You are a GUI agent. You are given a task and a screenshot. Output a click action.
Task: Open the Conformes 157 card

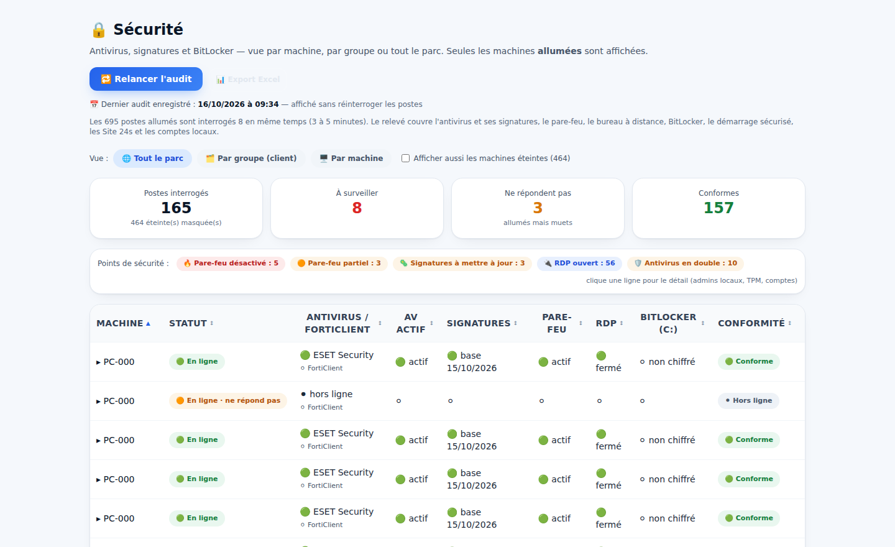(718, 208)
